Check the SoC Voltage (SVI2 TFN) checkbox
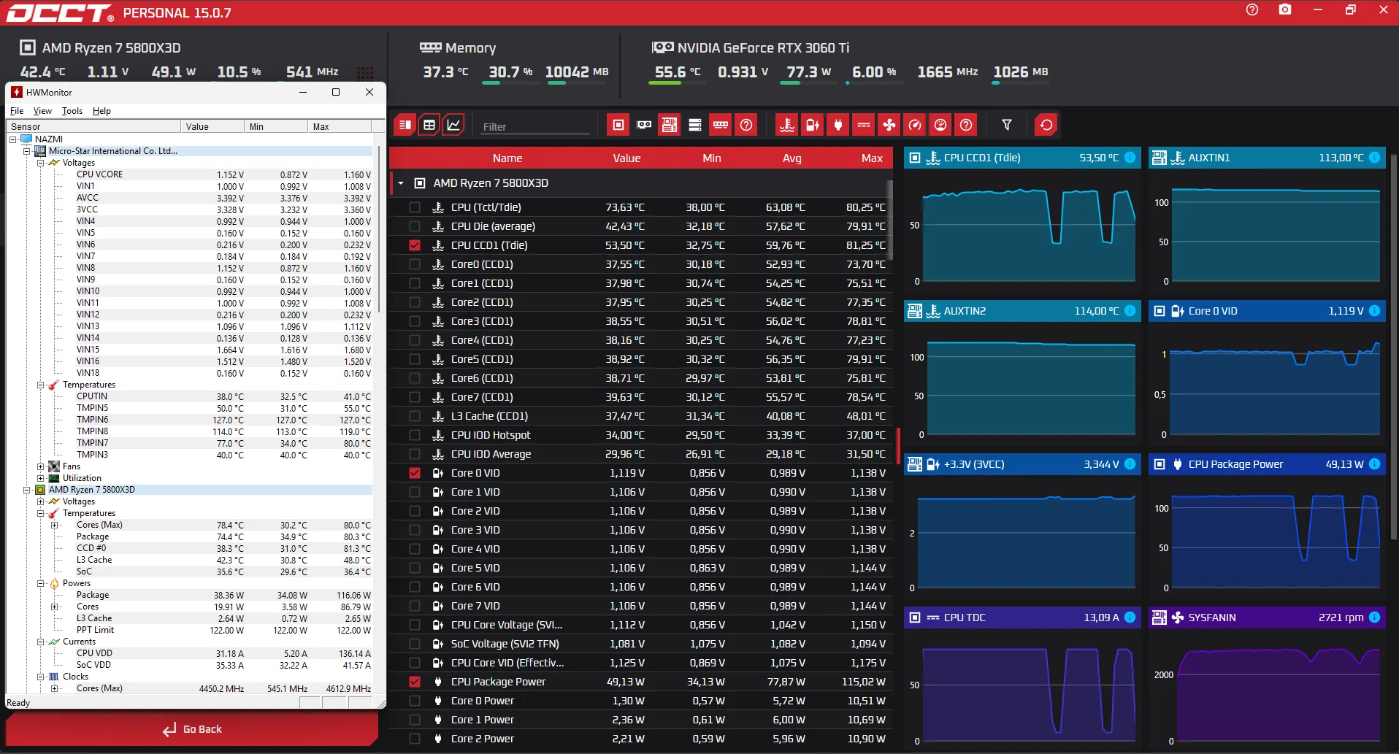Screen dimensions: 1399x754 [x=415, y=644]
